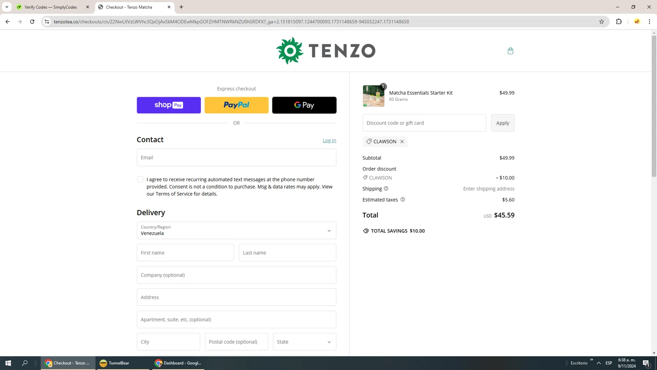Bookmark this page with star icon

601,21
